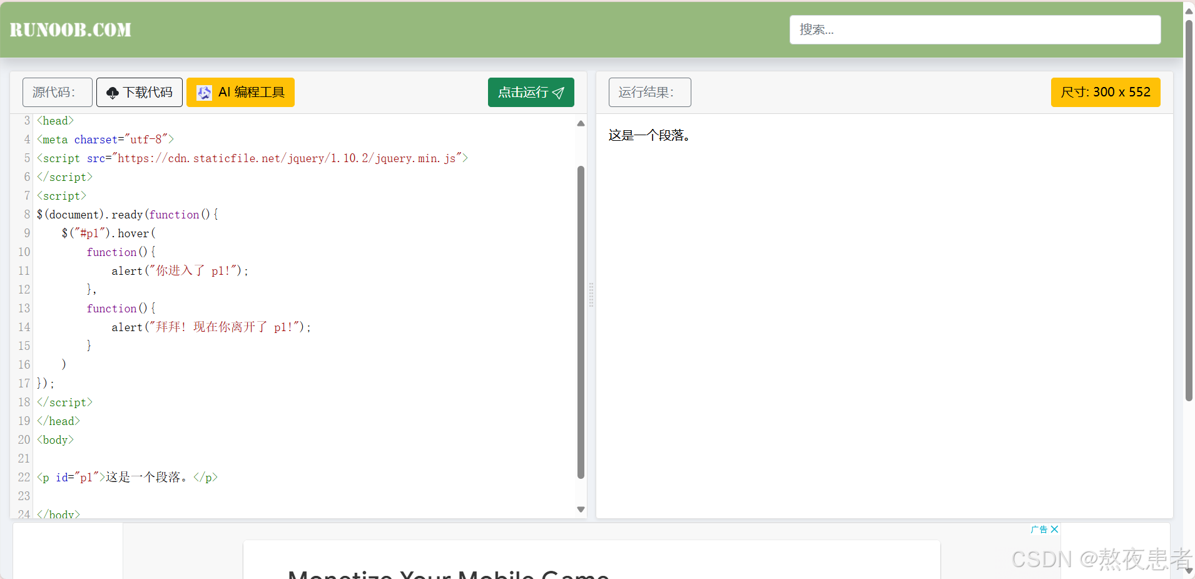Click the paper plane run icon
1195x579 pixels.
coord(558,93)
